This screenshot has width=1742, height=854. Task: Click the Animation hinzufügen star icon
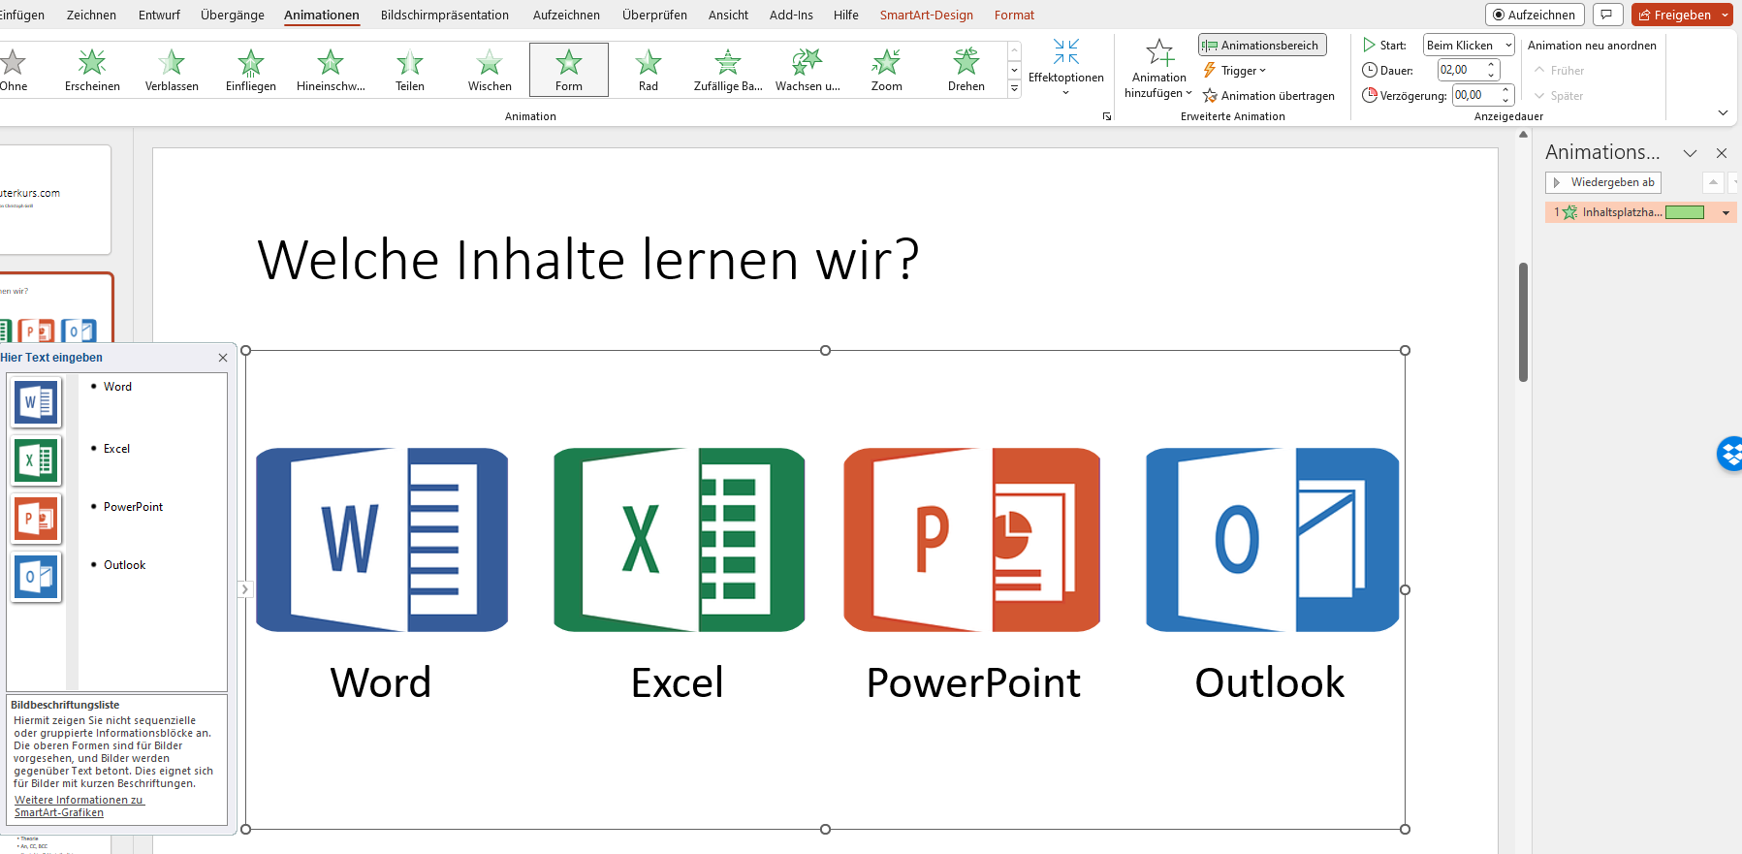point(1159,53)
